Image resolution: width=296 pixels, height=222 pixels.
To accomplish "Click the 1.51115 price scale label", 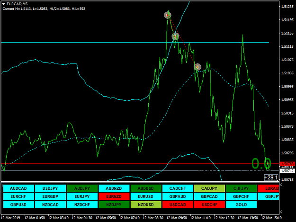I will 287,46.
